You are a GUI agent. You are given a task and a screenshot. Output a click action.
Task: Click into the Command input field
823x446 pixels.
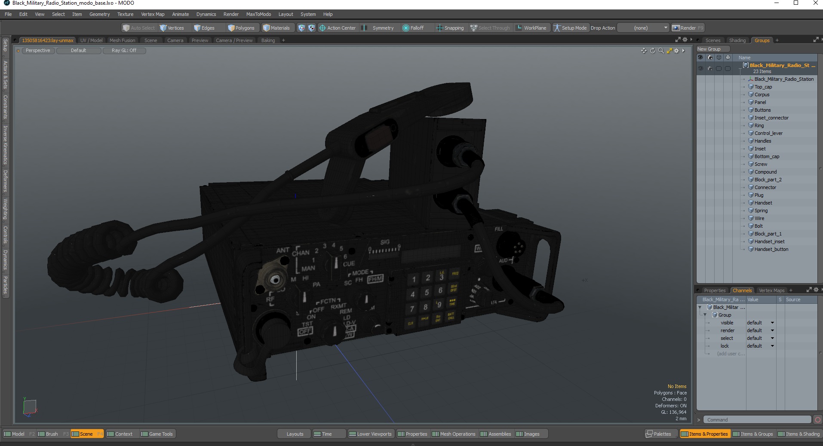click(757, 420)
